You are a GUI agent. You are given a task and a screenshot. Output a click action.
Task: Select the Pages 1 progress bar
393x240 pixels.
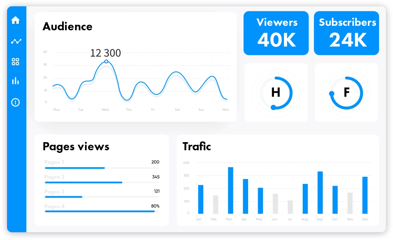[102, 168]
